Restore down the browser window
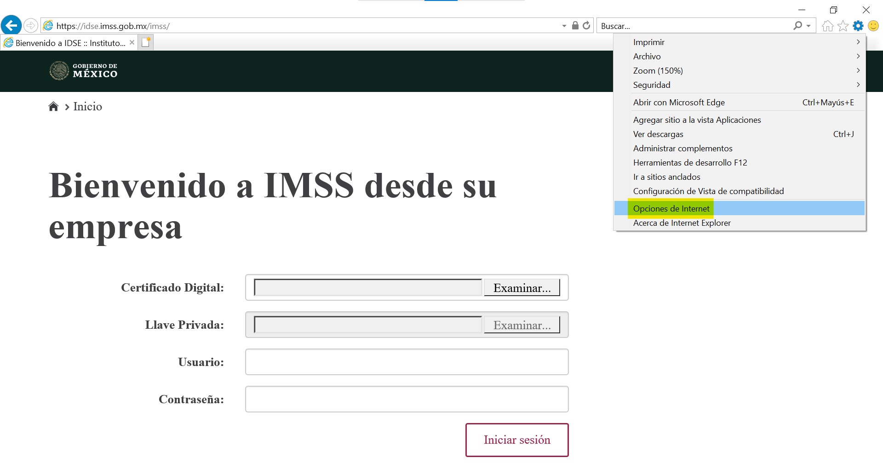 tap(834, 10)
